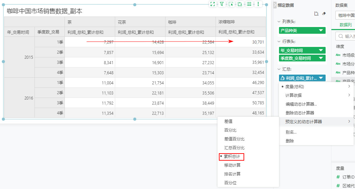Open dropdown arrow on 产品种类 field
Screen dimensions: 355x189
tap(321, 31)
